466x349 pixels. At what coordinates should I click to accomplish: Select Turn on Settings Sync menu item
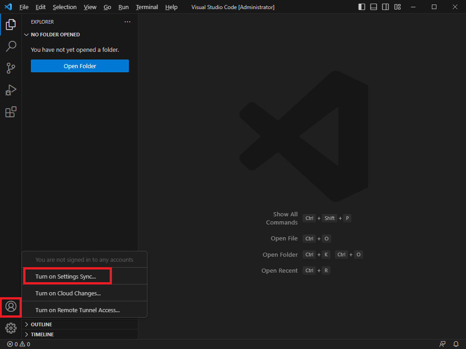66,276
